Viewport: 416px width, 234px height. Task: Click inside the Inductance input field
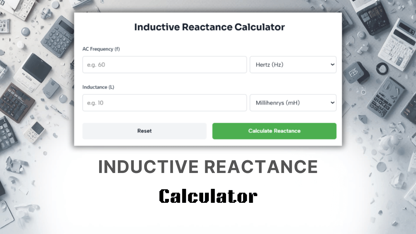click(x=165, y=103)
